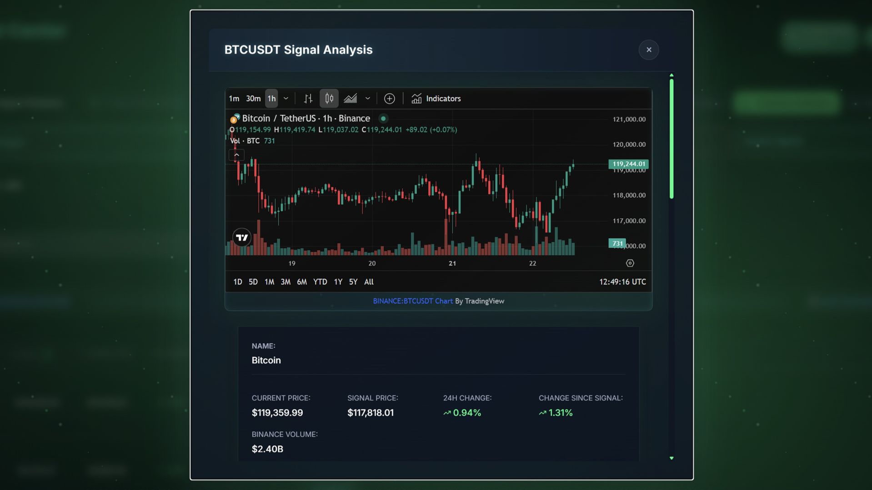Select the 1h chart interval
Screen dimensions: 872x490
point(271,99)
